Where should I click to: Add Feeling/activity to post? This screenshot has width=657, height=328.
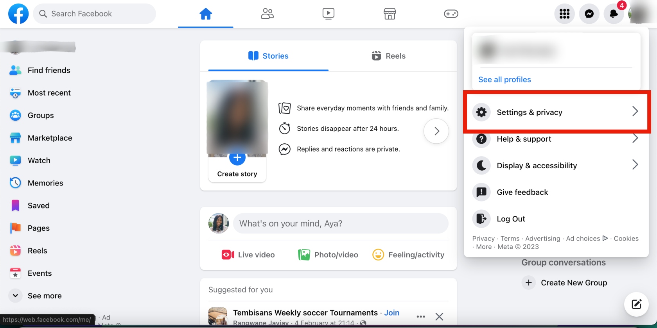coord(408,255)
